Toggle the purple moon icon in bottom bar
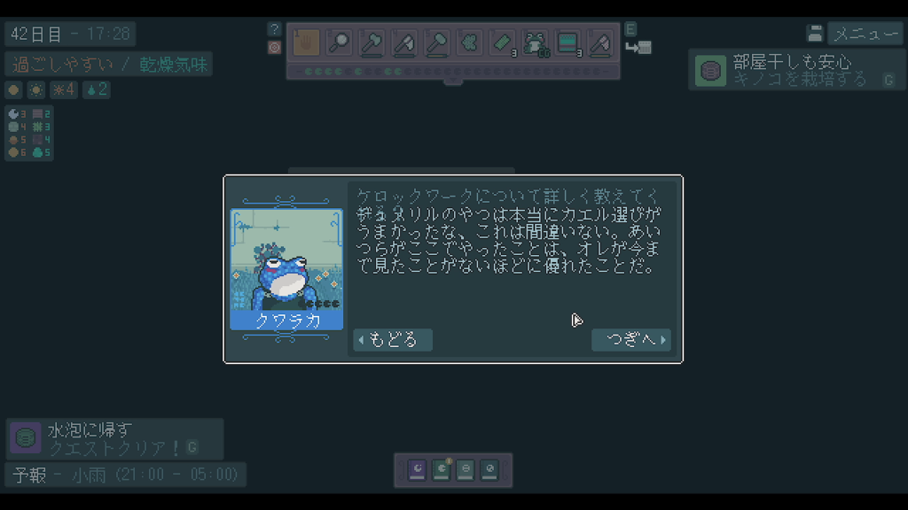 click(417, 469)
